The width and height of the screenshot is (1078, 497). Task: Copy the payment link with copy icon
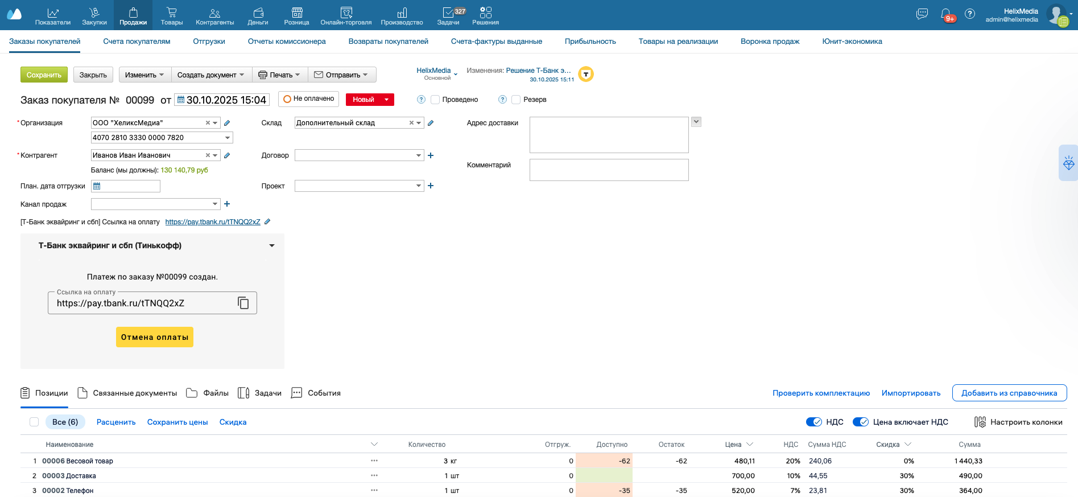(x=243, y=303)
